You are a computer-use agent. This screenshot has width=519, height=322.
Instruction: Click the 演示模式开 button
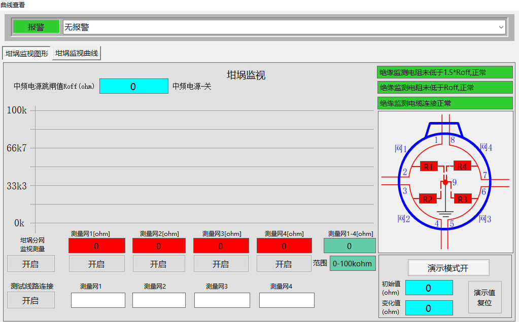tap(448, 268)
